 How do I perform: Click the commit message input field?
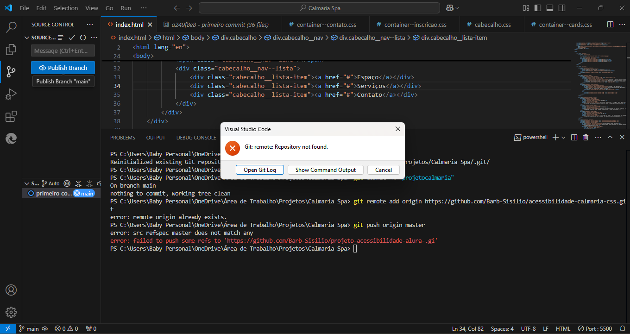63,51
